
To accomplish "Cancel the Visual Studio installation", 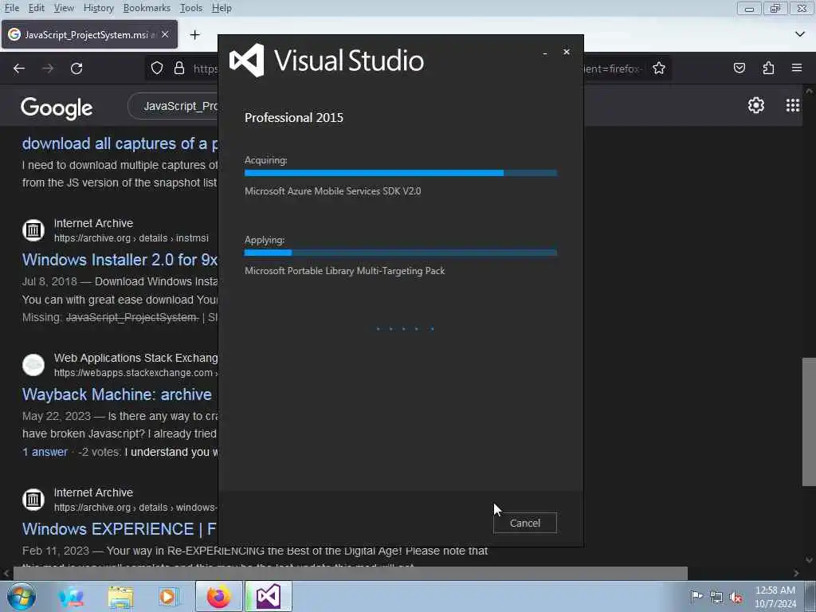I will 524,523.
